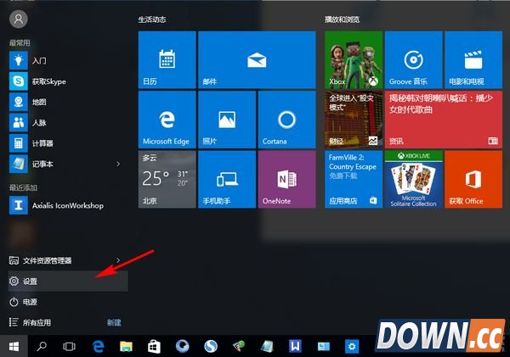
Task: Open the 电影和电视 tile
Action: (473, 60)
